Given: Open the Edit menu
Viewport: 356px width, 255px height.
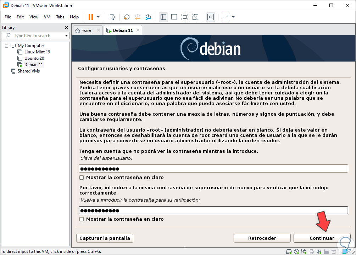Looking at the screenshot, I should 20,17.
